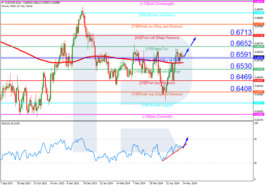Viewport: 265px width, 186px height.
Task: Select the green 0.66528 price tag
Action: [x=259, y=47]
